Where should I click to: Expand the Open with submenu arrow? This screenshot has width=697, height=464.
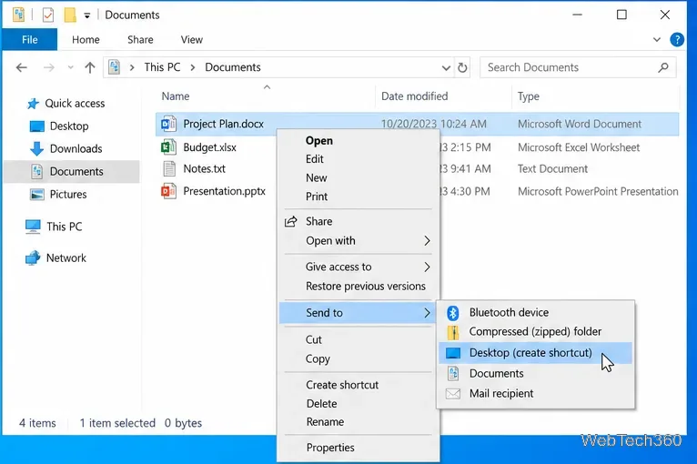pyautogui.click(x=427, y=241)
